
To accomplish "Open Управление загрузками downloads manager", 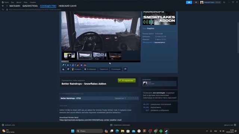I will 120,125.
